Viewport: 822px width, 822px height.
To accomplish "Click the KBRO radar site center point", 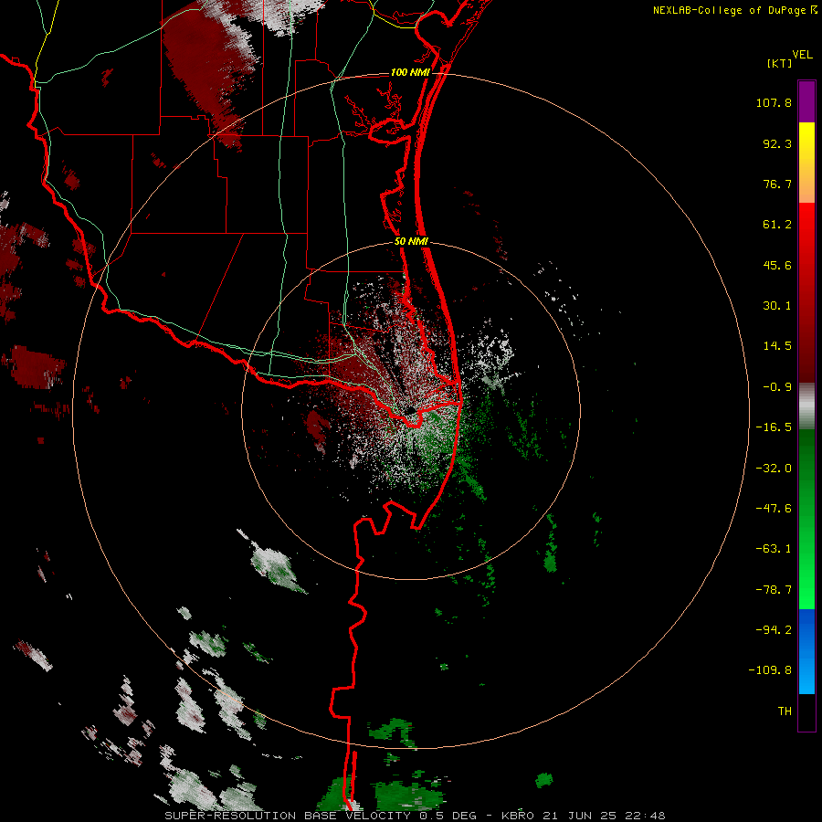I will [412, 410].
